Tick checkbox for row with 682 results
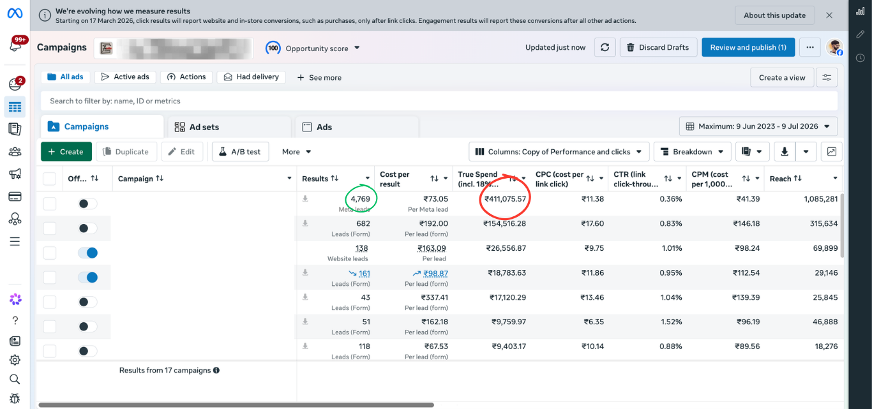This screenshot has width=872, height=409. coord(49,228)
